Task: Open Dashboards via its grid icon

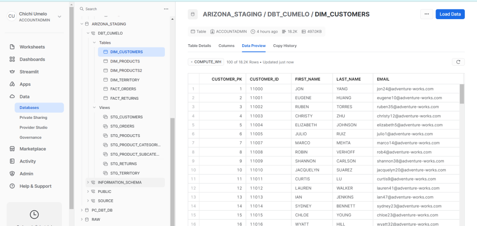Action: (x=12, y=60)
